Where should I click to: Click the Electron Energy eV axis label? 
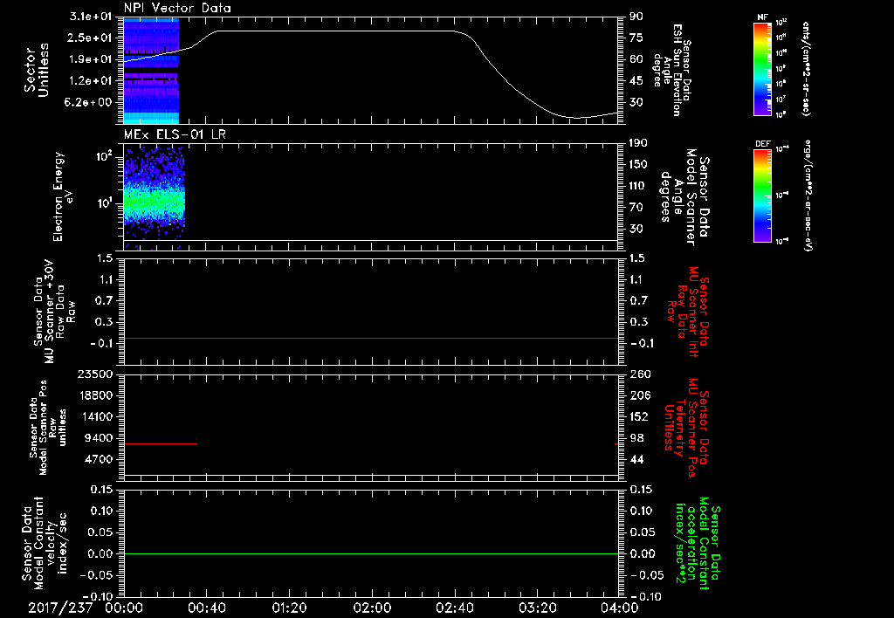pyautogui.click(x=63, y=196)
